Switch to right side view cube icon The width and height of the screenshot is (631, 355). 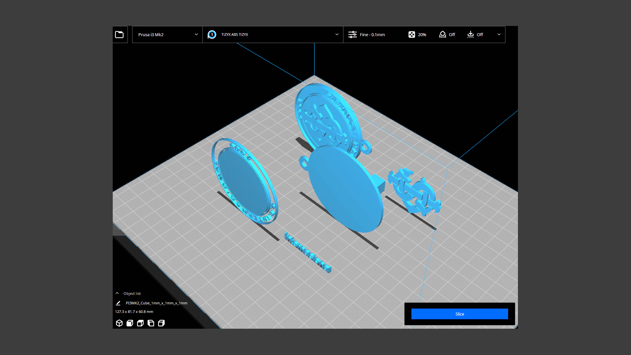pos(161,323)
